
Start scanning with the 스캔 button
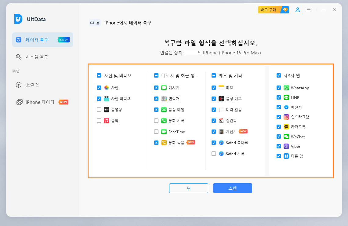click(233, 188)
